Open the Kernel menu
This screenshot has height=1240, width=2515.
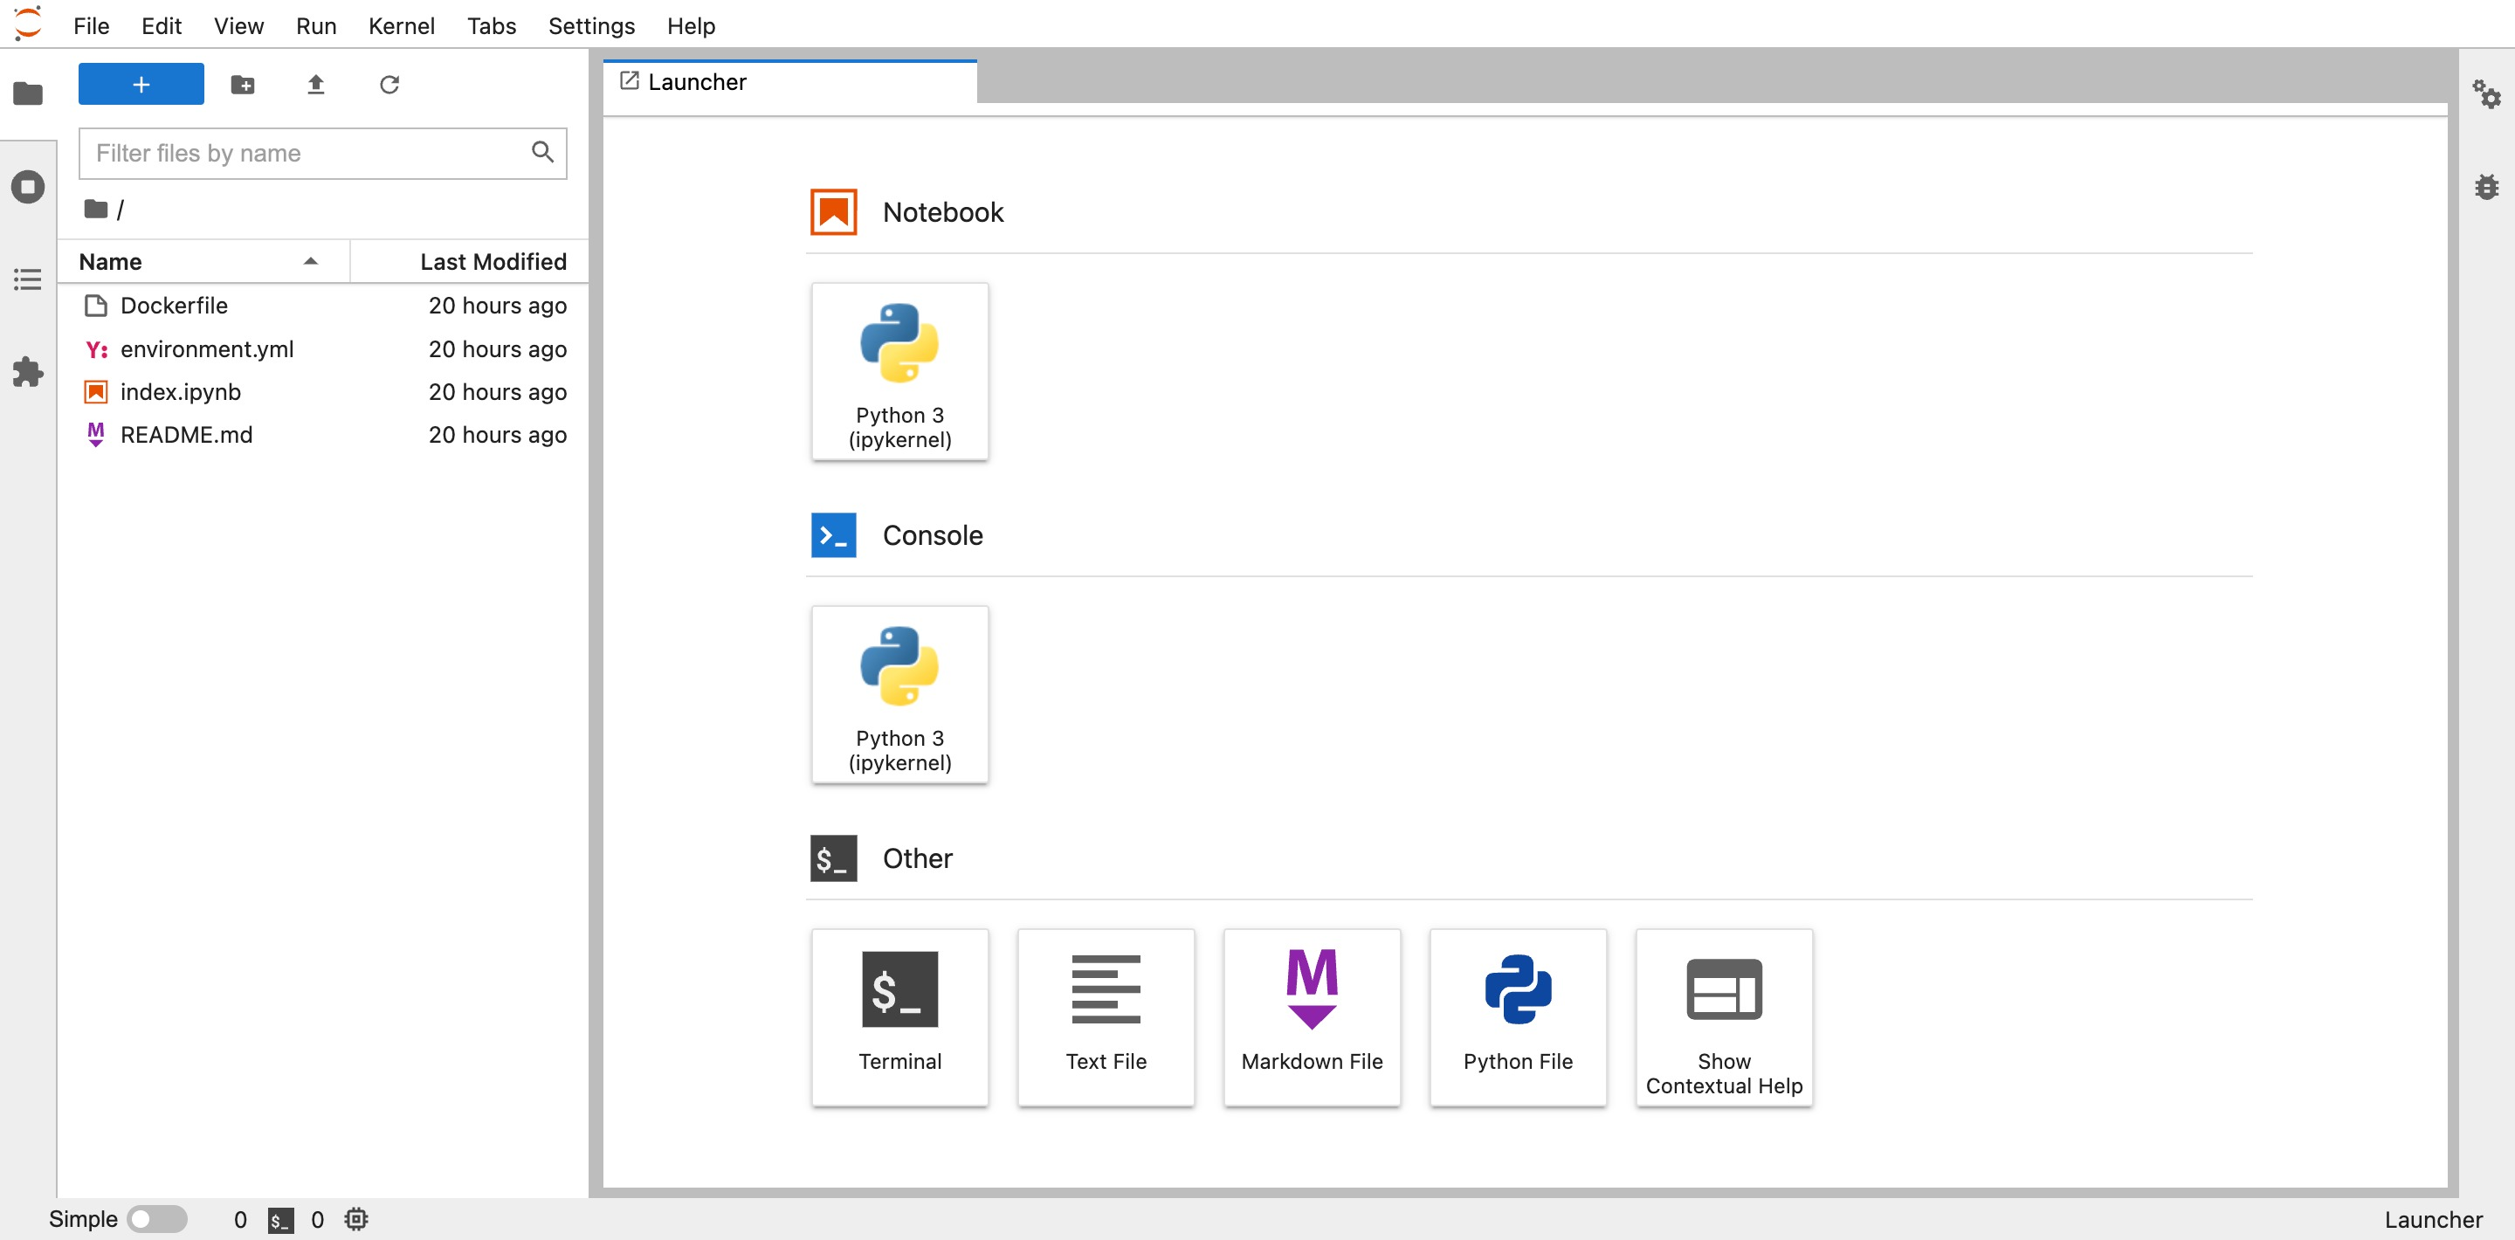tap(402, 26)
